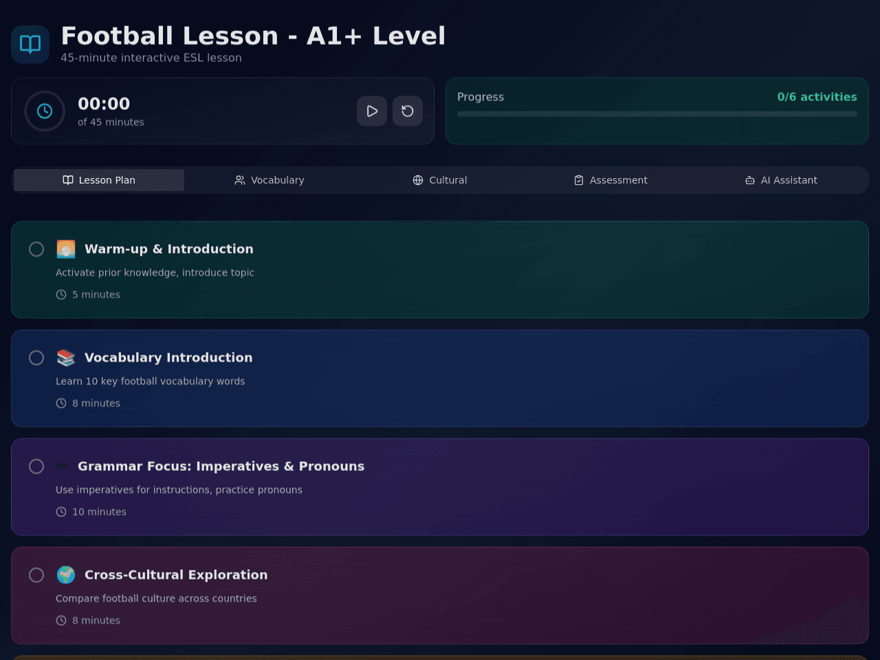Switch to the Cultural tab
880x660 pixels.
[440, 180]
